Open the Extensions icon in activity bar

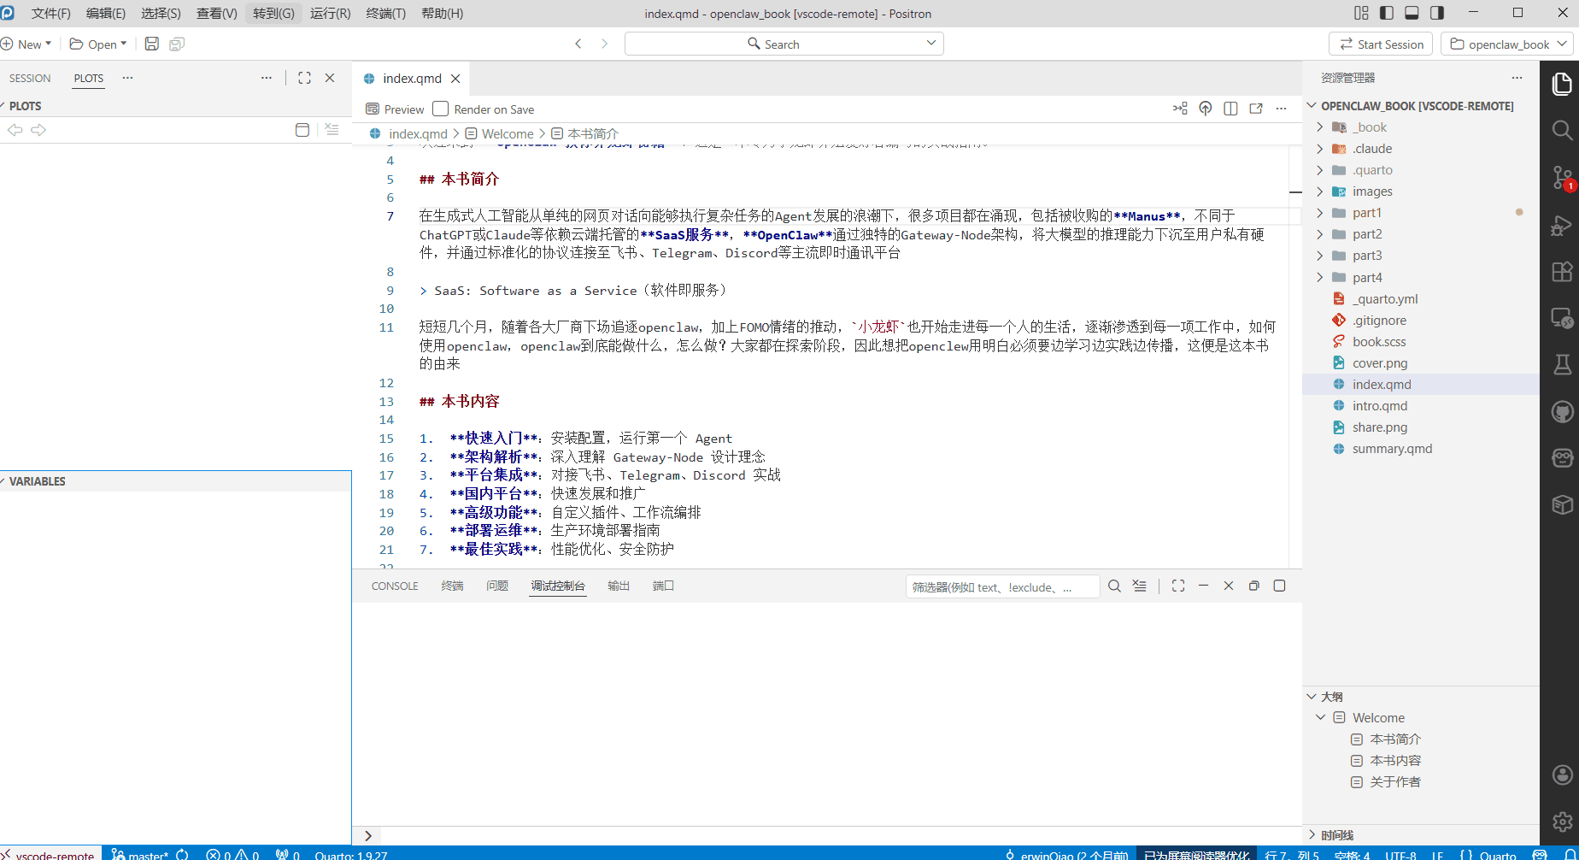[x=1562, y=272]
